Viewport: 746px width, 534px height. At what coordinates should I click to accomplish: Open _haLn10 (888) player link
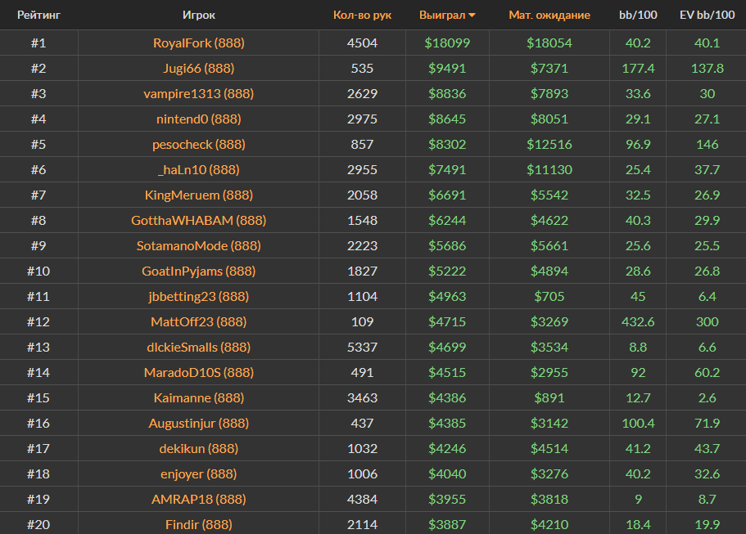[x=199, y=170]
